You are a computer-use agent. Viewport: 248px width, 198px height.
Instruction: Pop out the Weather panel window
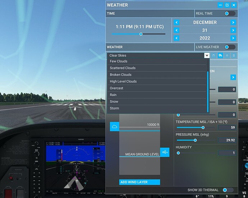click(227, 5)
